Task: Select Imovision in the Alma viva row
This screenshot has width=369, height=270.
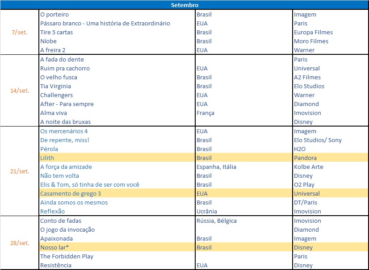Action: point(307,113)
